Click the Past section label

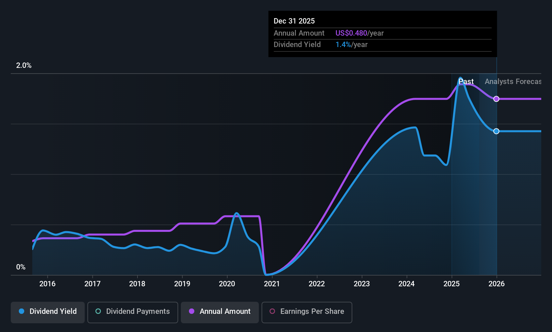466,81
